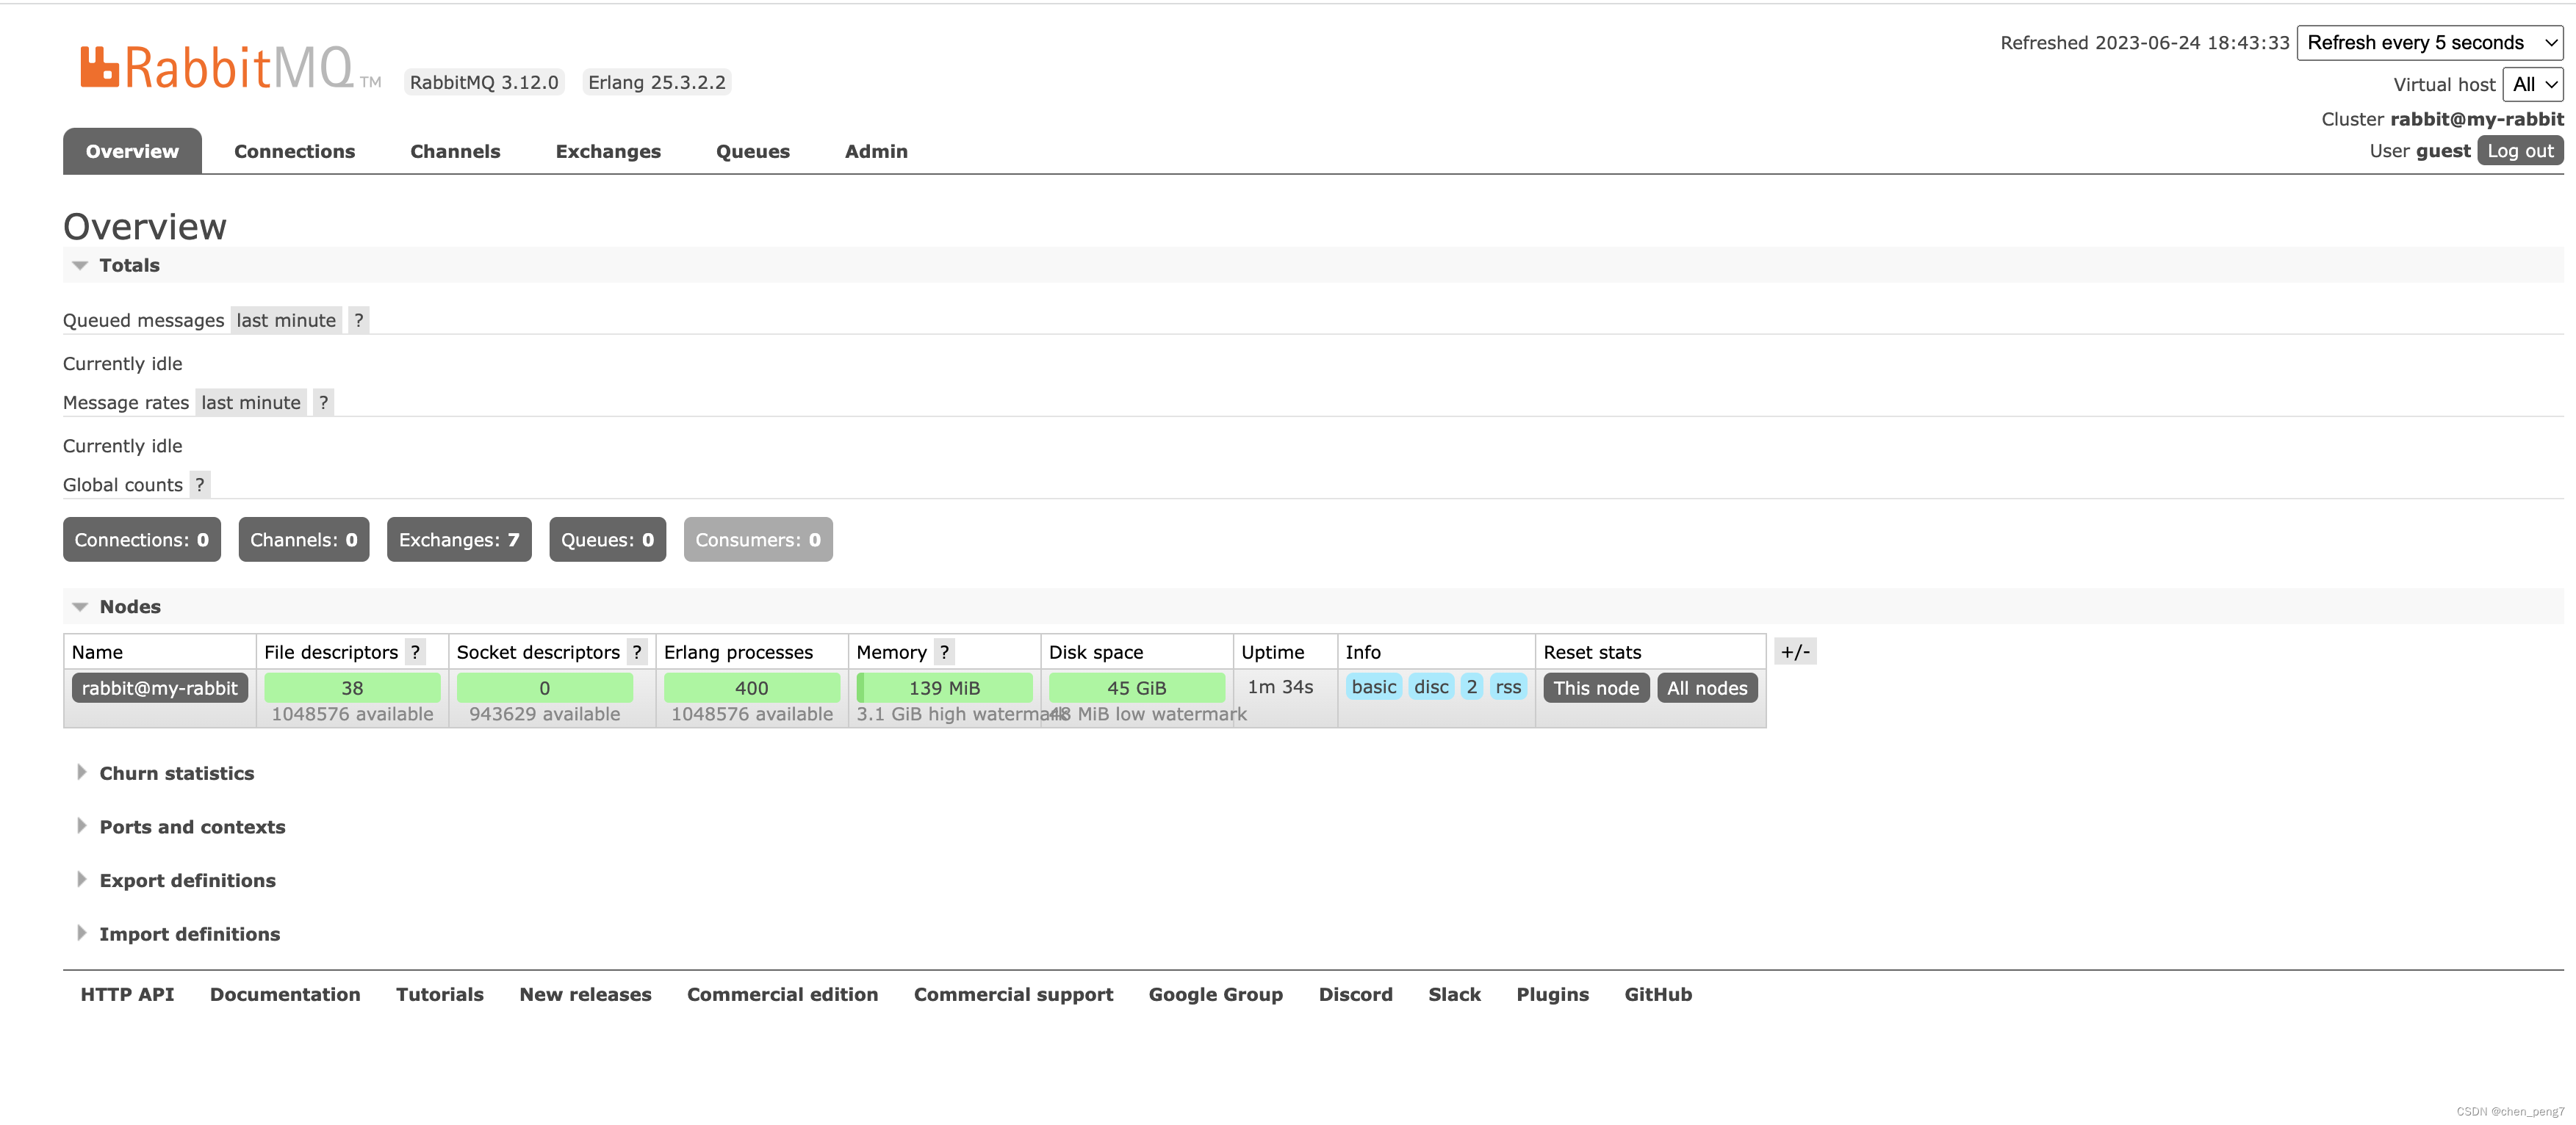Open the Plugins link
Viewport: 2576px width, 1125px height.
coord(1552,995)
